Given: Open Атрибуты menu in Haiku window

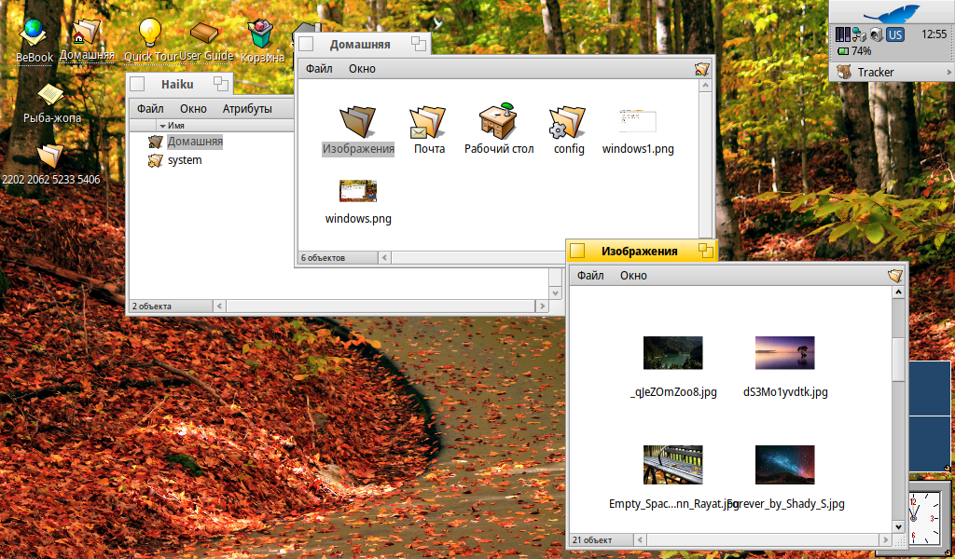Looking at the screenshot, I should tap(247, 109).
